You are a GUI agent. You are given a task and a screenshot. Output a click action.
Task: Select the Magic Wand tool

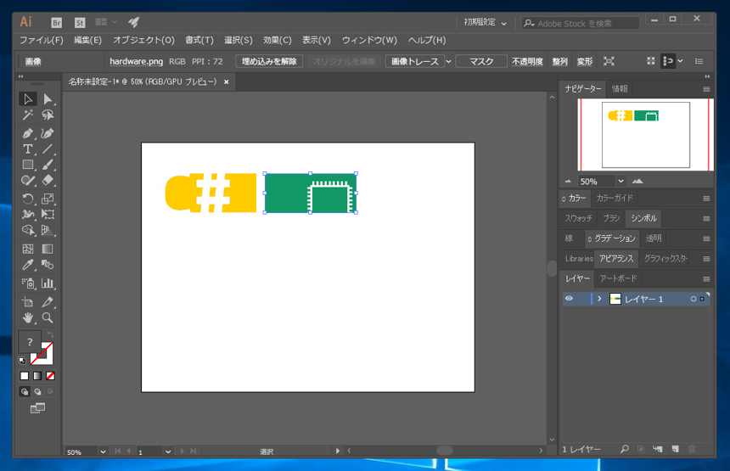[28, 115]
